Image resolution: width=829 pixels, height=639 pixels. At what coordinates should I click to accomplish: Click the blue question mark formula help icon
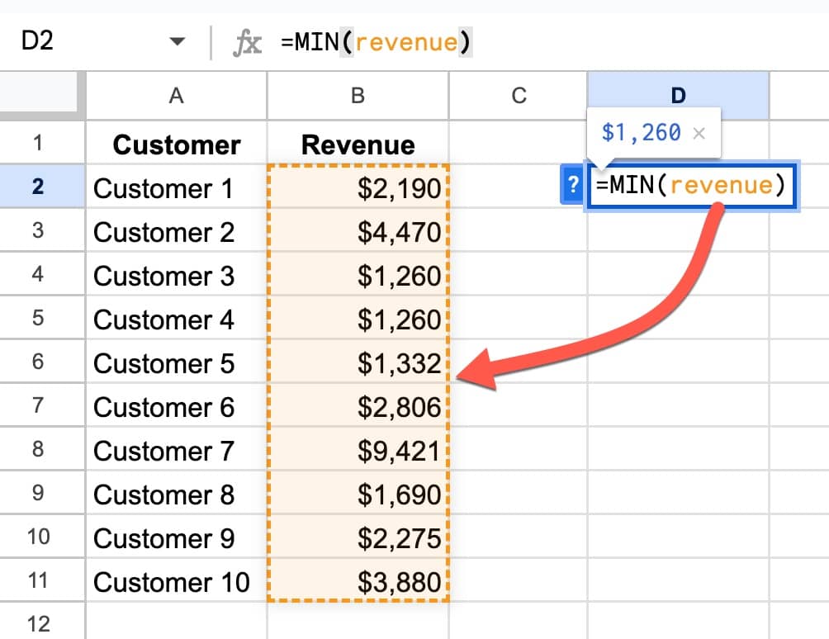pos(572,185)
